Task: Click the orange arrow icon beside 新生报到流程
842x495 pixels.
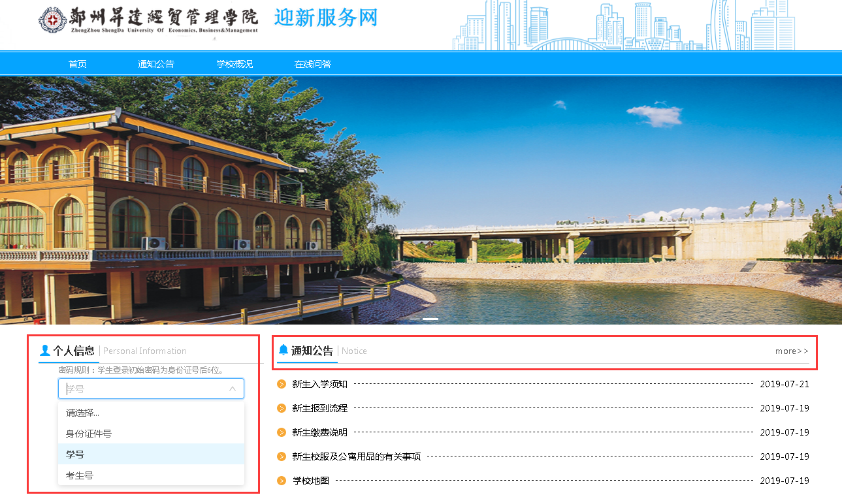Action: pos(282,408)
